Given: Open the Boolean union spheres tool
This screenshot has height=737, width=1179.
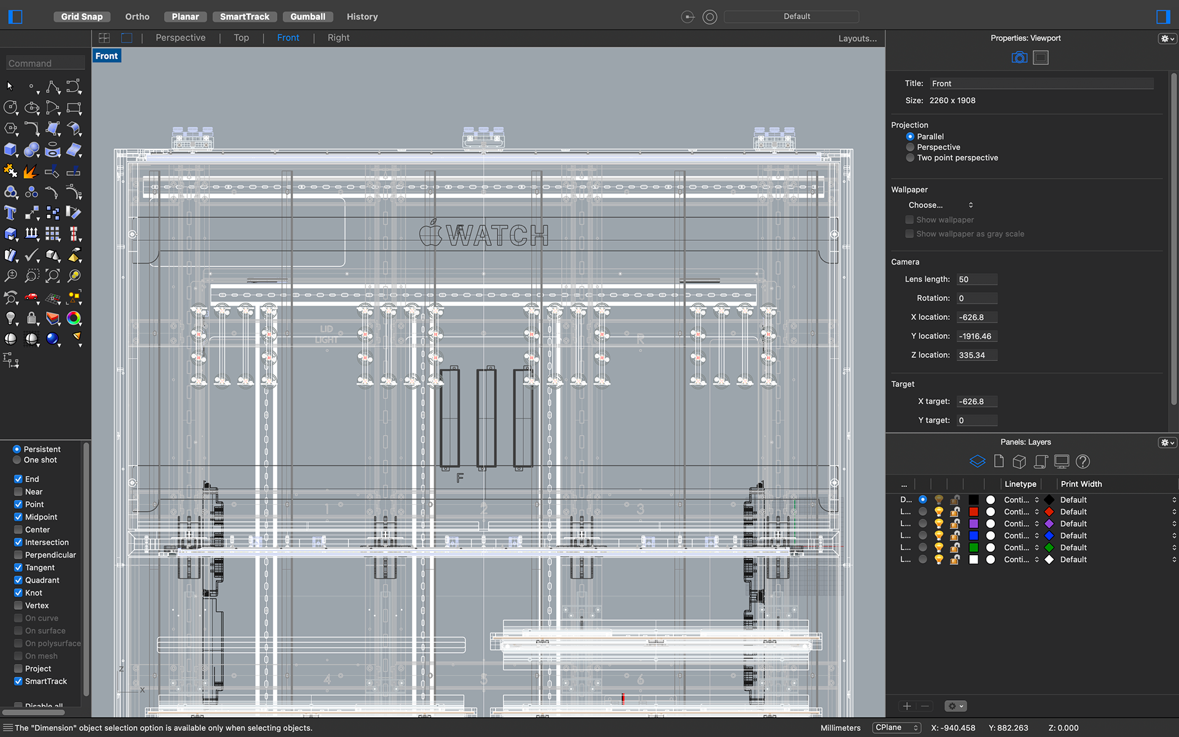Looking at the screenshot, I should (x=31, y=149).
